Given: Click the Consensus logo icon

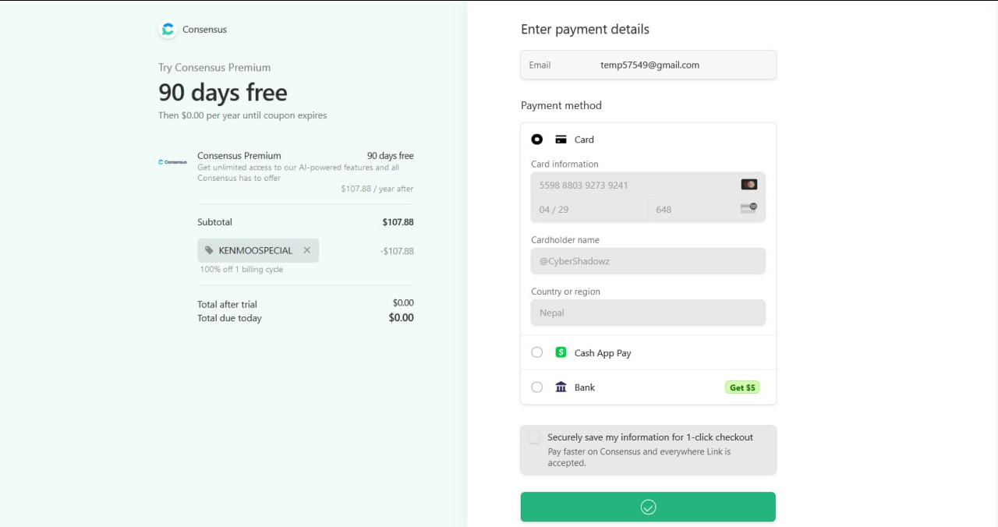Looking at the screenshot, I should coord(168,30).
